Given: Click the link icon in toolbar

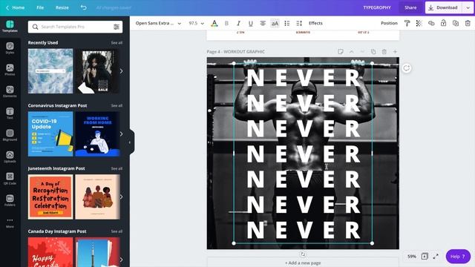Looking at the screenshot, I should (x=431, y=23).
